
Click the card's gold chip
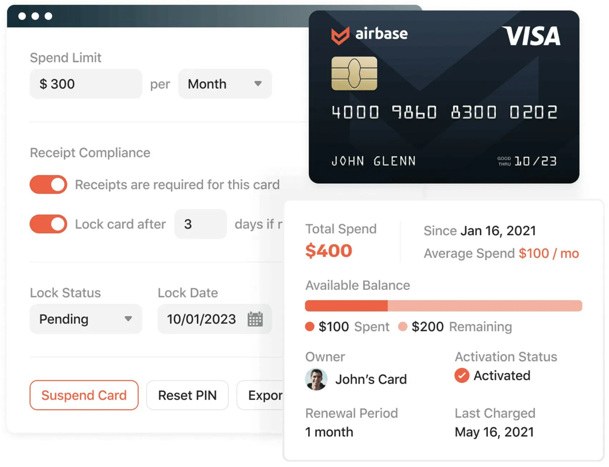tap(355, 74)
